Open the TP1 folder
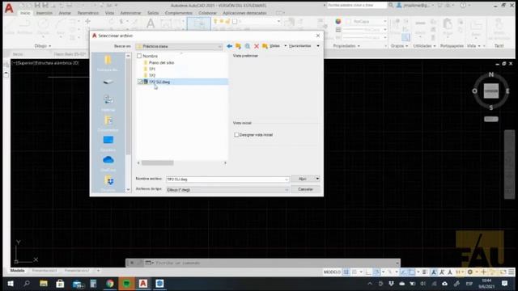This screenshot has height=291, width=518. pyautogui.click(x=152, y=69)
